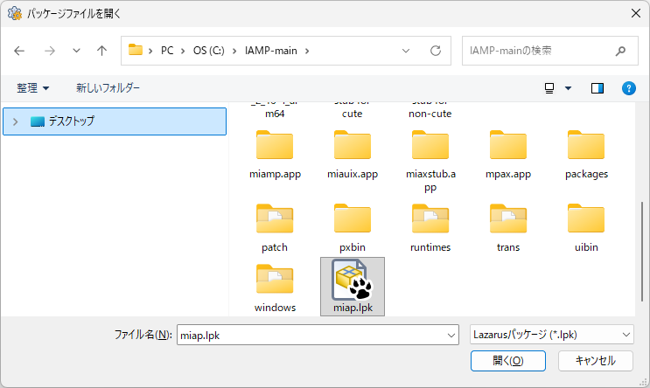
Task: Select the pxbin folder
Action: pos(353,228)
